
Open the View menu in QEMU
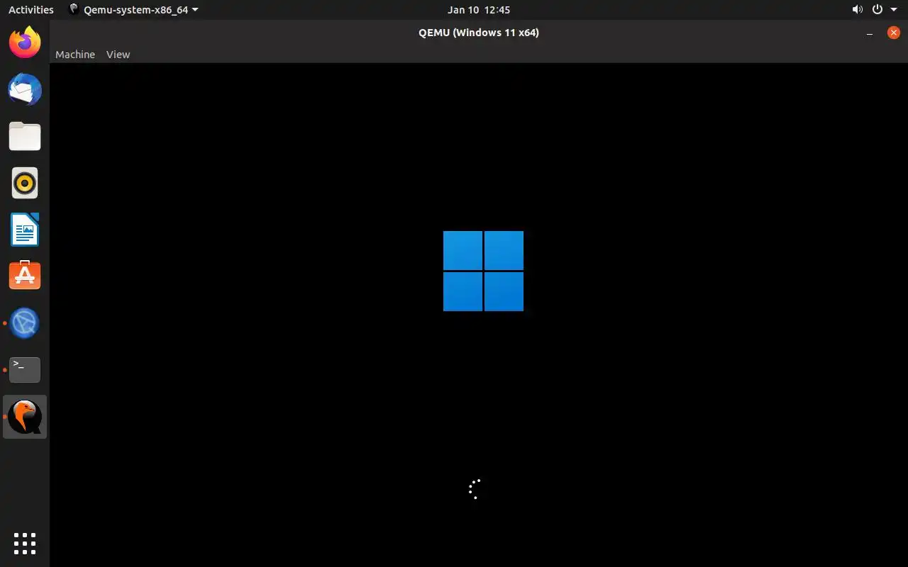click(118, 55)
